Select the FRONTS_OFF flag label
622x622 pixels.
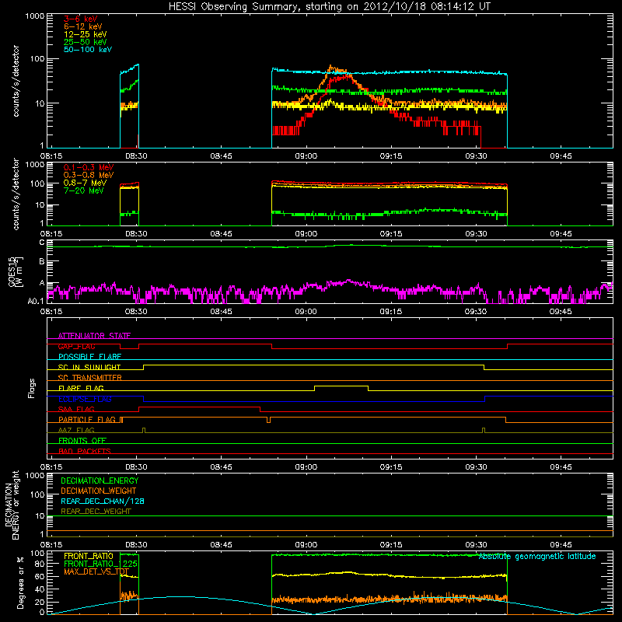click(82, 440)
